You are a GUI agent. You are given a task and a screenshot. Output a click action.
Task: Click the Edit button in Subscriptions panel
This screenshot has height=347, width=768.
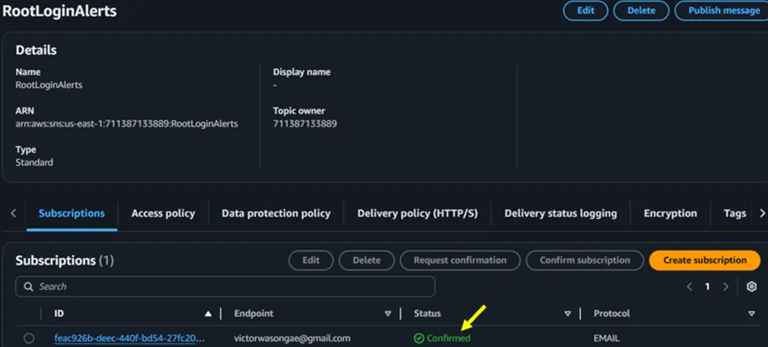tap(311, 260)
